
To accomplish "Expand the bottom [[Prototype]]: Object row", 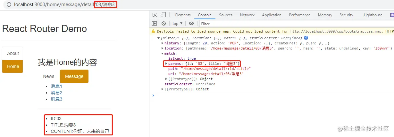I will pos(162,89).
